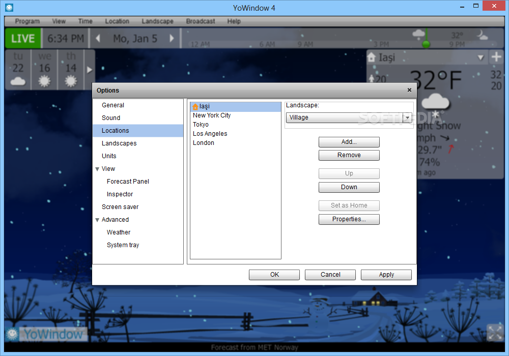This screenshot has height=356, width=509.
Task: Click the Up button
Action: click(x=349, y=173)
